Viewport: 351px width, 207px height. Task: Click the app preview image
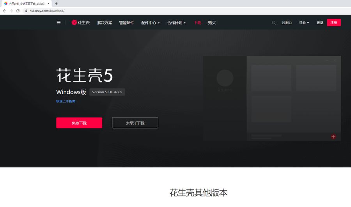pyautogui.click(x=272, y=98)
